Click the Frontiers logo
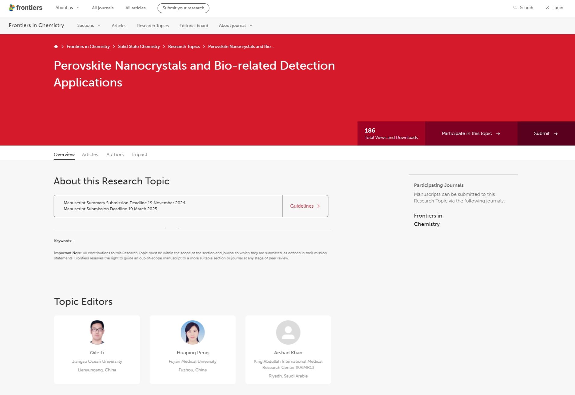The height and width of the screenshot is (395, 575). click(x=26, y=8)
